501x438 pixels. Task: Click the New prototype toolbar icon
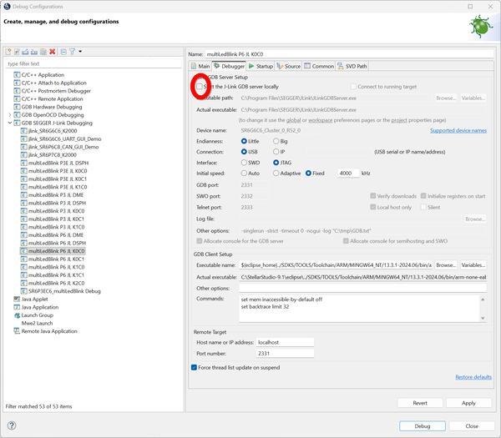coord(17,52)
